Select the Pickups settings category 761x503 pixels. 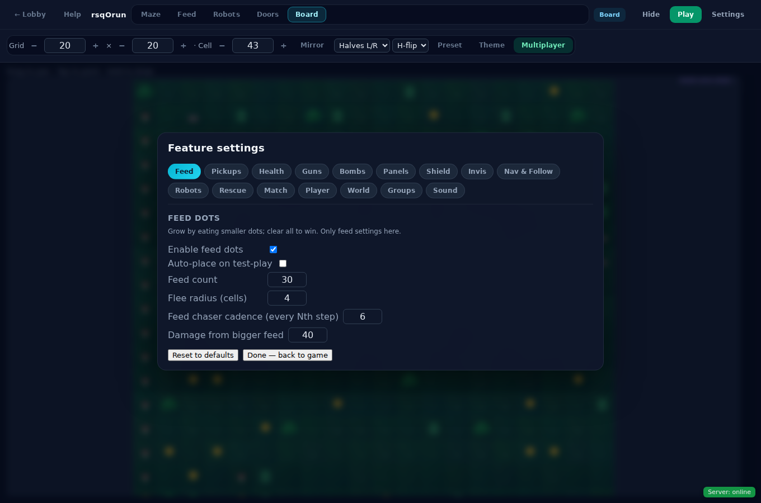pos(226,172)
